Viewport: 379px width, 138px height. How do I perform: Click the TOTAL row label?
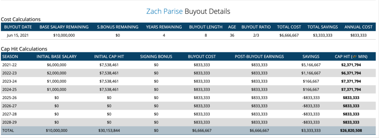coord(8,131)
